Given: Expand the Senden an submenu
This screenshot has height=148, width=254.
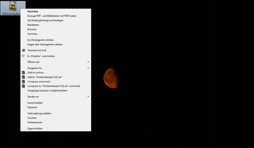Looking at the screenshot, I should click(88, 97).
